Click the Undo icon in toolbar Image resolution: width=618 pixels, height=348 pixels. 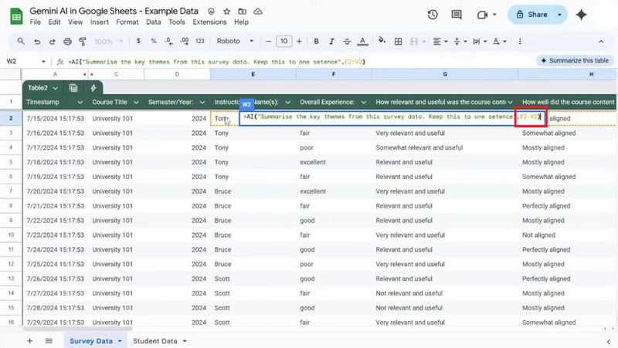36,42
